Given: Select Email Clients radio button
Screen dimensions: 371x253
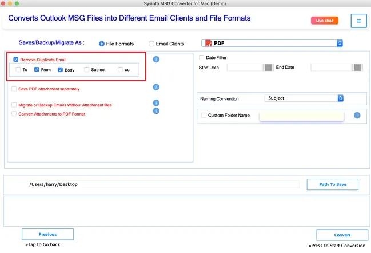Looking at the screenshot, I should [x=151, y=44].
